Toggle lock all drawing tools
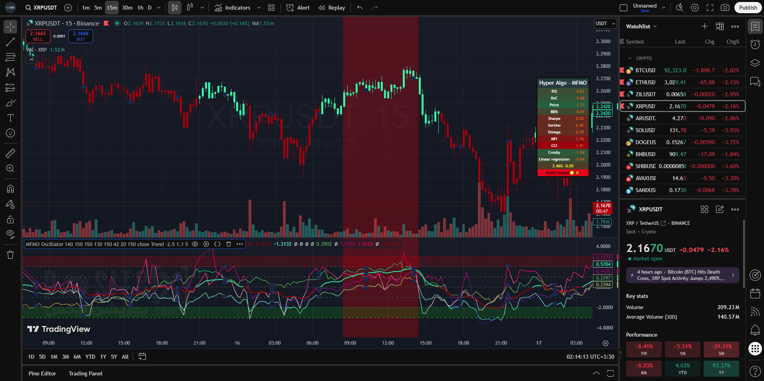This screenshot has height=381, width=764. pos(10,219)
